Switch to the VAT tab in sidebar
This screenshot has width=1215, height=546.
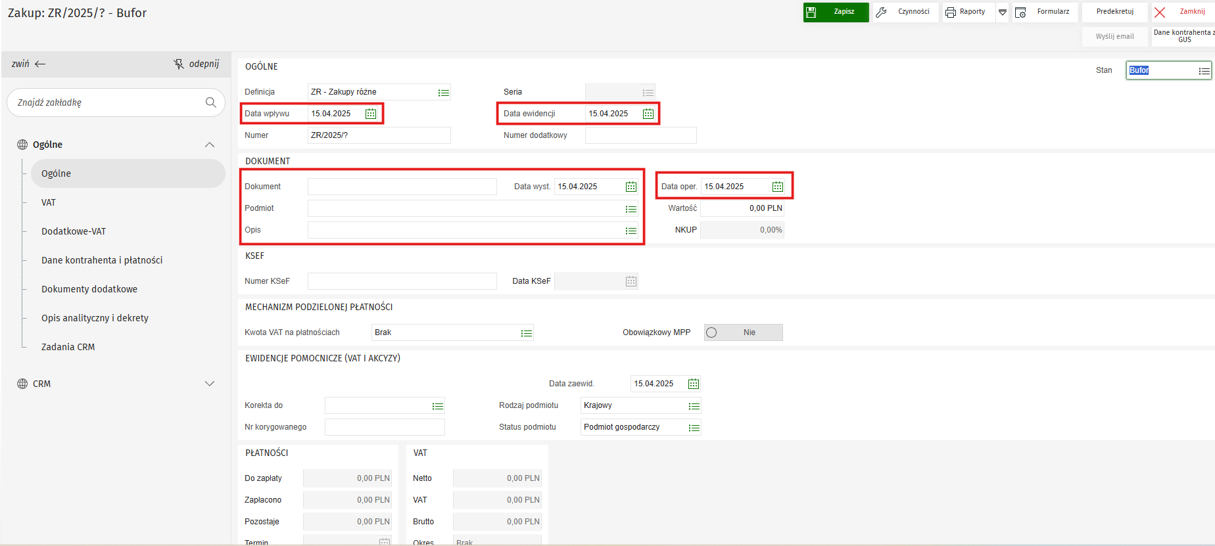[x=49, y=202]
